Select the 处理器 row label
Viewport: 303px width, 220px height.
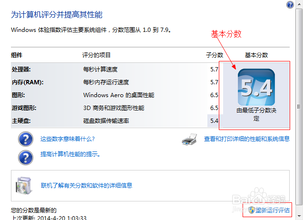click(x=21, y=69)
